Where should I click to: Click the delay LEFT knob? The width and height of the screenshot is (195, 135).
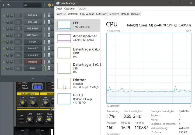click(30, 119)
